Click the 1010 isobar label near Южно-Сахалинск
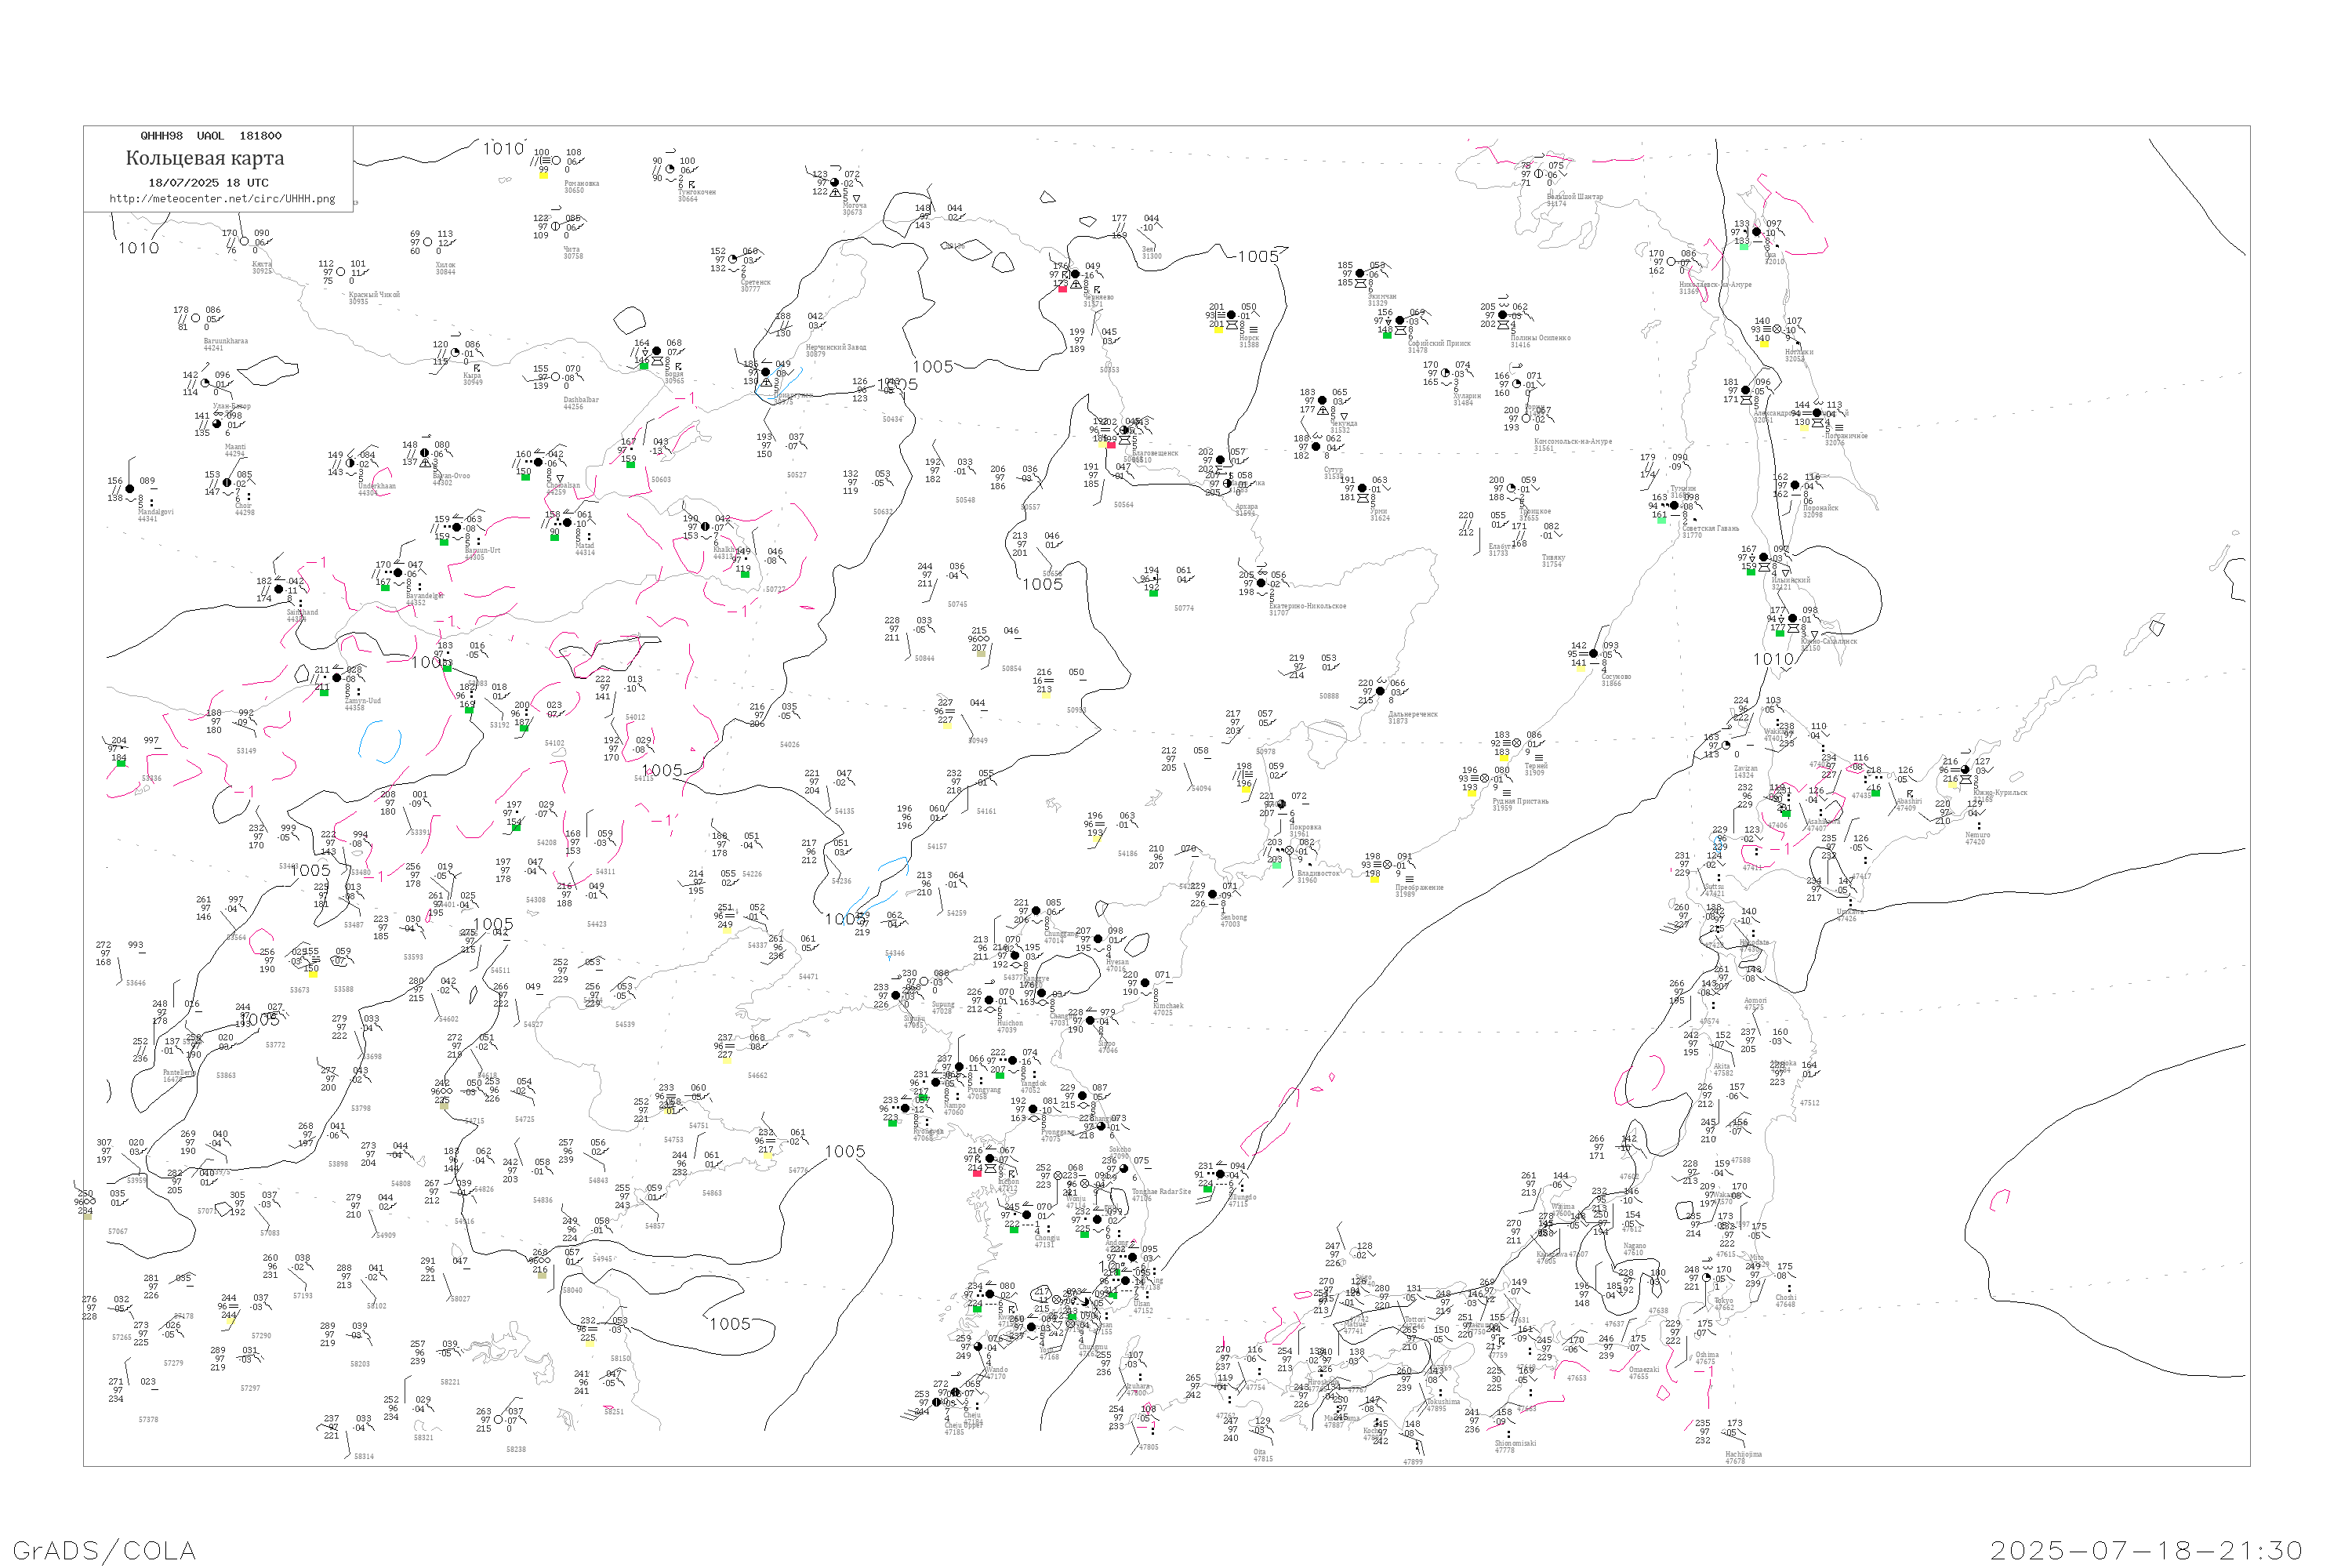This screenshot has height=1568, width=2352. [x=1773, y=659]
